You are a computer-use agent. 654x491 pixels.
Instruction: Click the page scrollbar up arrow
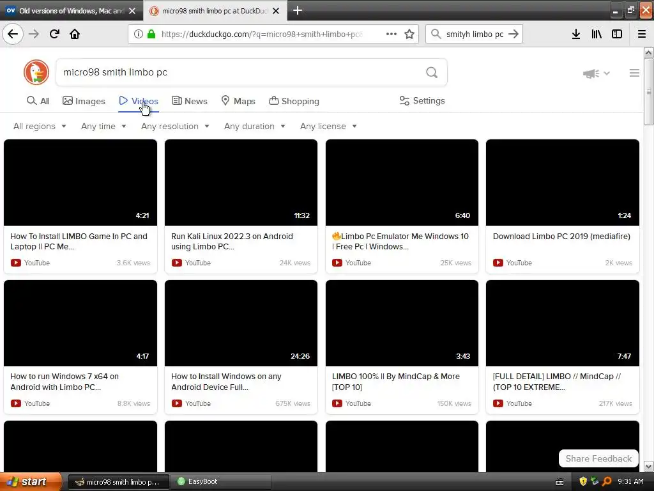pos(648,53)
